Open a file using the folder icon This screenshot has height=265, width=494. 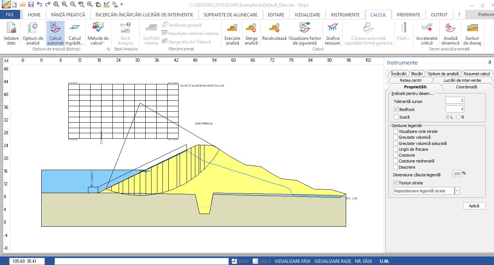(x=23, y=4)
